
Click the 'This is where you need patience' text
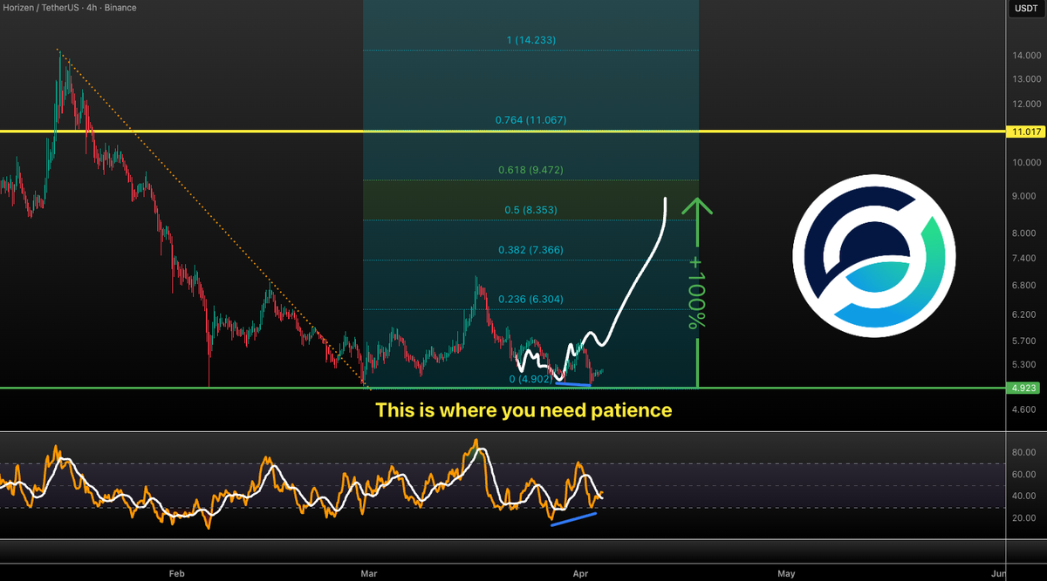click(523, 410)
